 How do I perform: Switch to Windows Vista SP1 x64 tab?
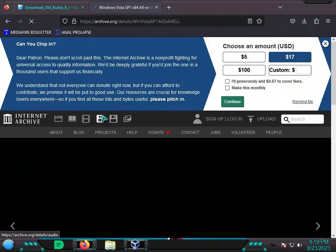(126, 8)
